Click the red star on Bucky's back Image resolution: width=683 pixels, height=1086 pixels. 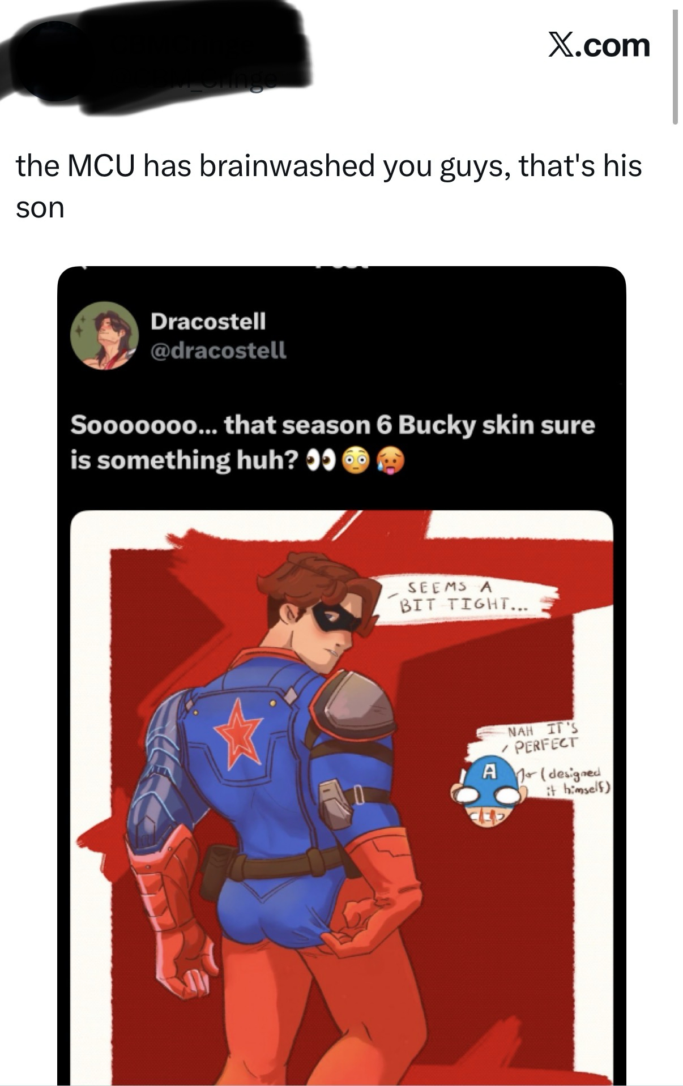click(237, 733)
